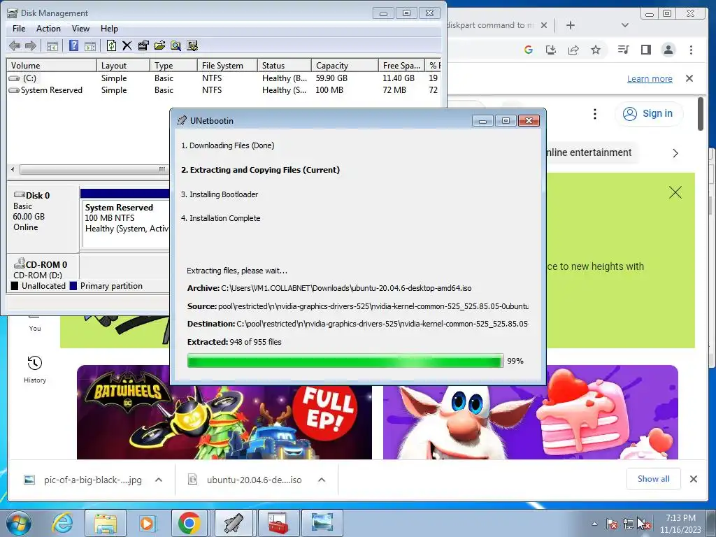Open Help via the blue question mark icon
This screenshot has width=716, height=537.
tap(73, 45)
